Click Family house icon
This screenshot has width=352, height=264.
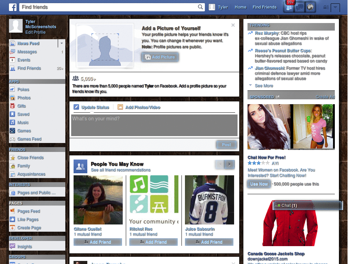pyautogui.click(x=13, y=166)
